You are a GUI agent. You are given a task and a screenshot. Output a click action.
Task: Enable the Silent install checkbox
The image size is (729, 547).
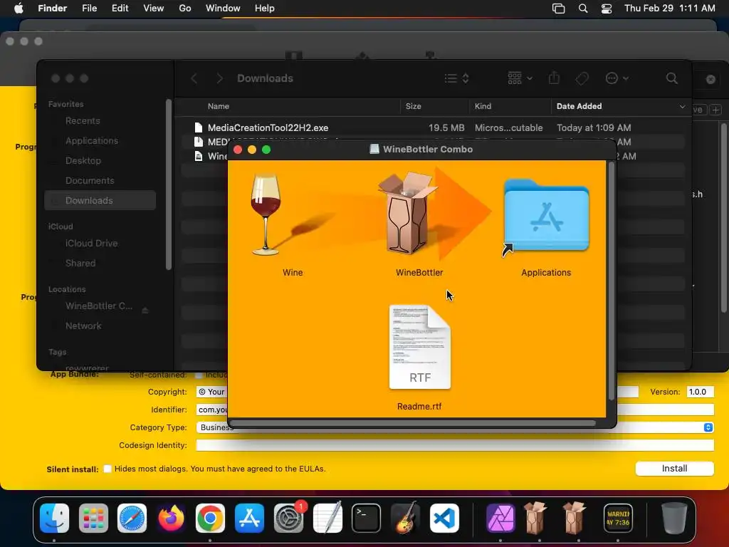[x=107, y=469]
